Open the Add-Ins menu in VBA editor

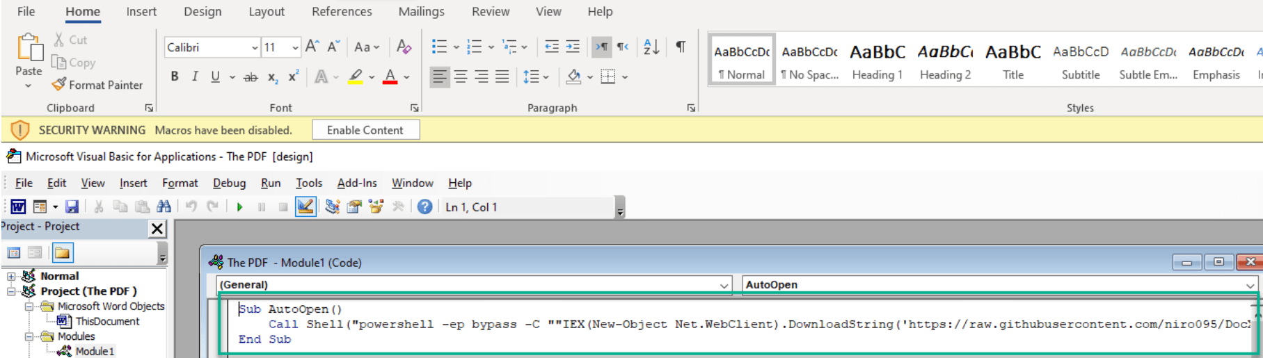tap(357, 183)
